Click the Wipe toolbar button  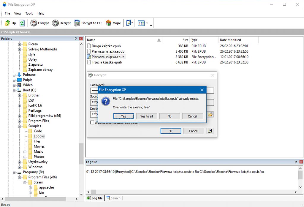113,23
